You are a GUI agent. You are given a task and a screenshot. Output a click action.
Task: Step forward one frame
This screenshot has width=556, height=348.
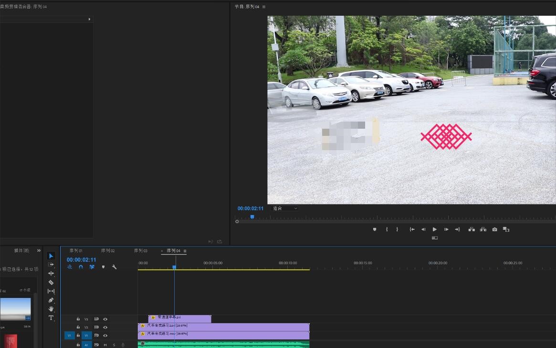click(446, 229)
